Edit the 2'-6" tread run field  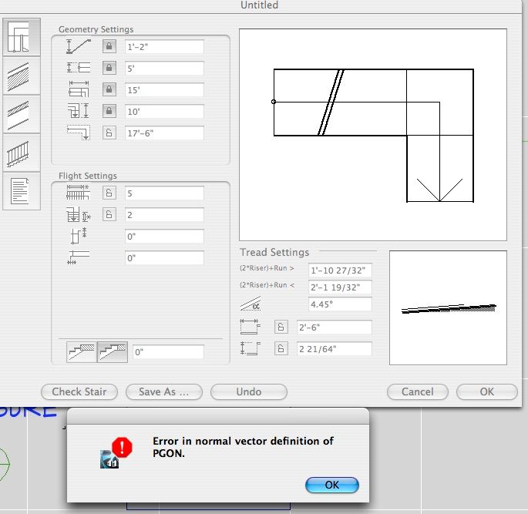click(335, 327)
